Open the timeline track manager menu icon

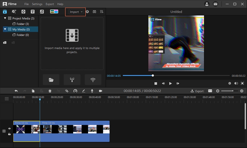click(6, 99)
